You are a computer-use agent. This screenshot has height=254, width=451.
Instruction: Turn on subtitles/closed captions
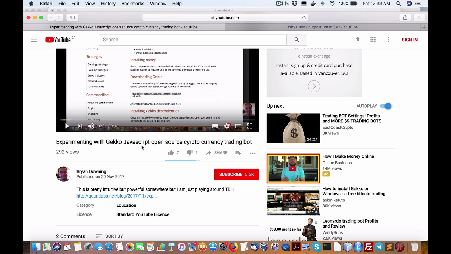[x=215, y=126]
